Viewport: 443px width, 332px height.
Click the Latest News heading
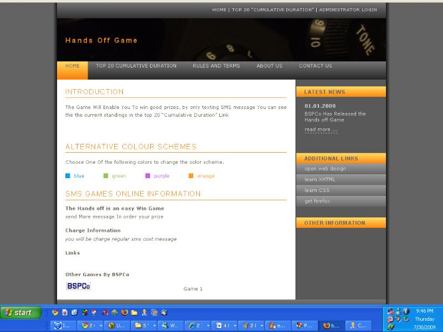point(324,92)
